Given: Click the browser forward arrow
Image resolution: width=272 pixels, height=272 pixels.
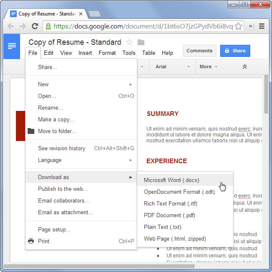Looking at the screenshot, I should (x=23, y=26).
